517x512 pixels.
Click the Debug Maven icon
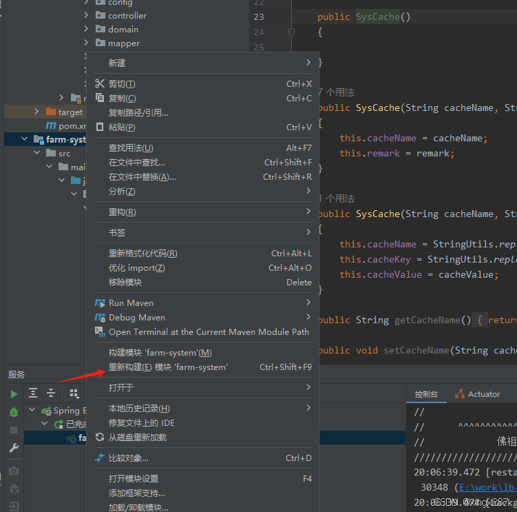[100, 317]
